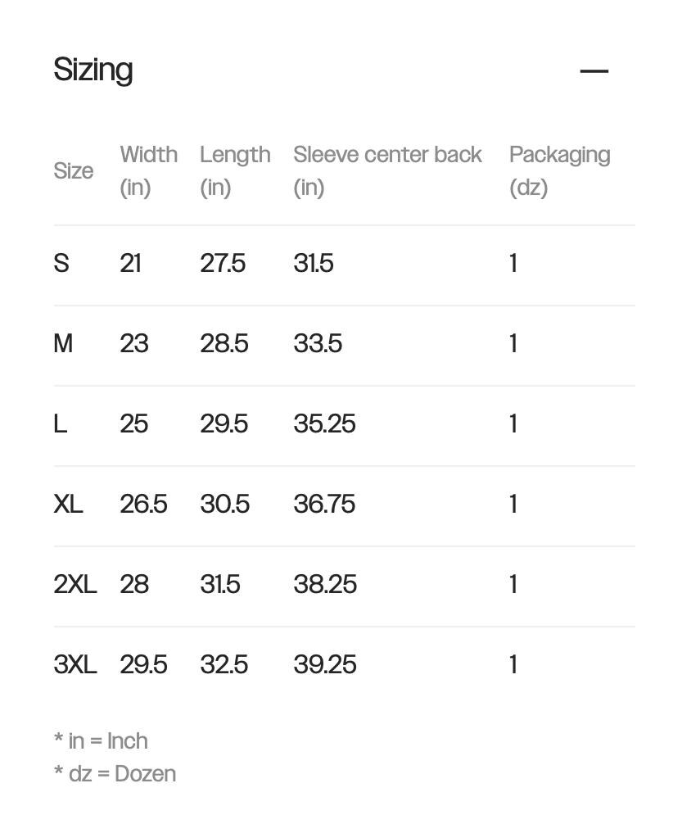Viewport: 691px width, 824px height.
Task: Click the 28.5 length value for M
Action: pos(224,343)
